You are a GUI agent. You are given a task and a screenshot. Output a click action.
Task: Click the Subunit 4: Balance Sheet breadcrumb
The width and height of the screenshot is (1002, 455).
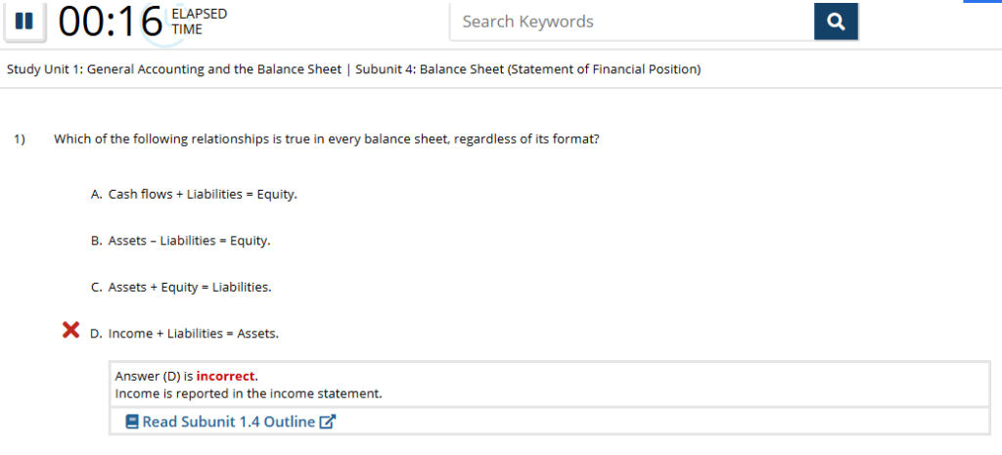[x=528, y=69]
